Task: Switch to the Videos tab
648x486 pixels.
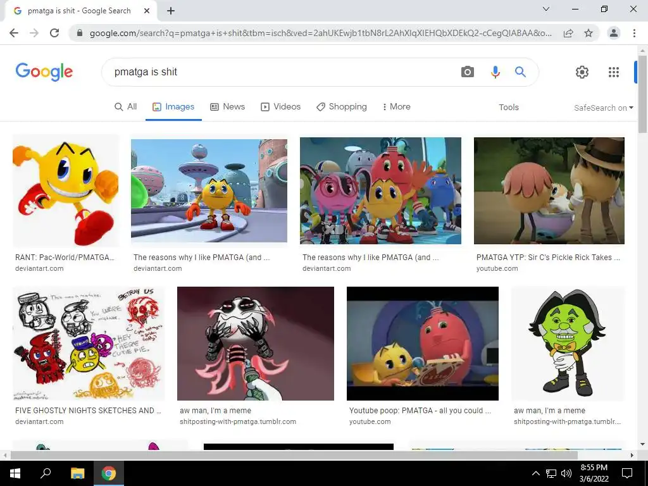Action: click(x=280, y=106)
